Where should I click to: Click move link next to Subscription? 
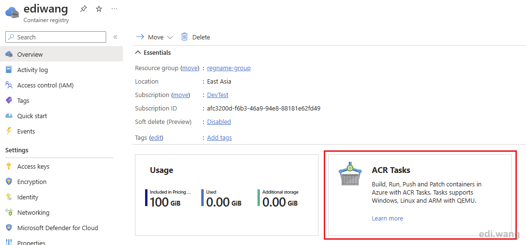click(181, 95)
